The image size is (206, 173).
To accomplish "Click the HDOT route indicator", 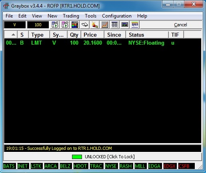I will (x=80, y=166).
